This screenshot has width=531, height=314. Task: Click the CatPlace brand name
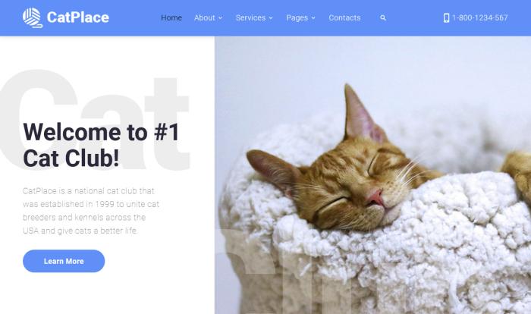click(78, 17)
